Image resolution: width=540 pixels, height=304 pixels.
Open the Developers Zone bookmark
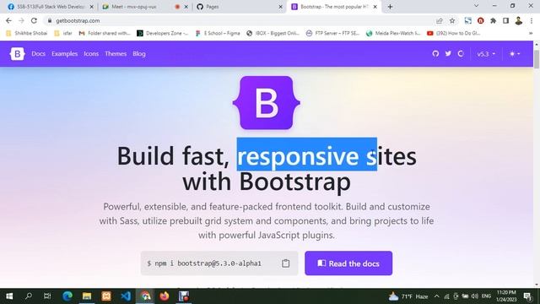pyautogui.click(x=163, y=34)
